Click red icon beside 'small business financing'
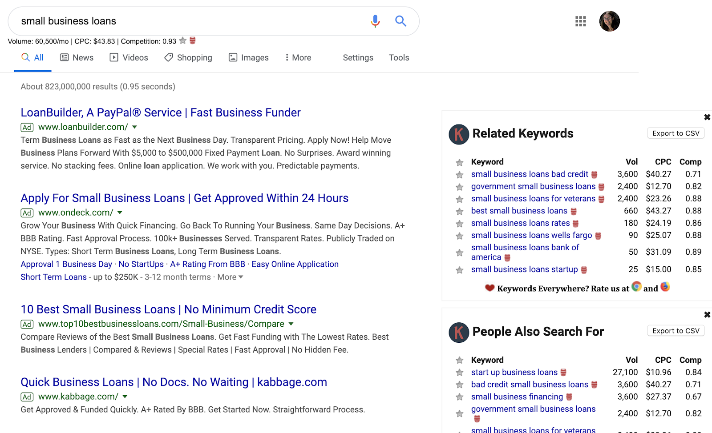This screenshot has height=433, width=712. coord(569,397)
